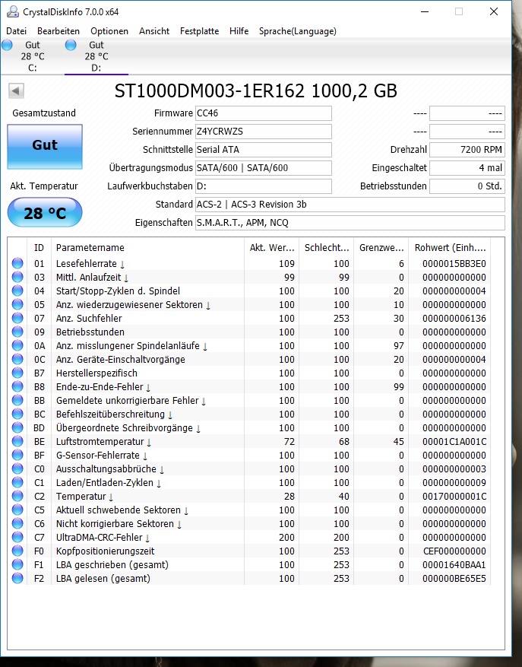Viewport: 522px width, 667px height.
Task: Click status orb for Mittl. Anlaufzeit row
Action: tap(17, 277)
